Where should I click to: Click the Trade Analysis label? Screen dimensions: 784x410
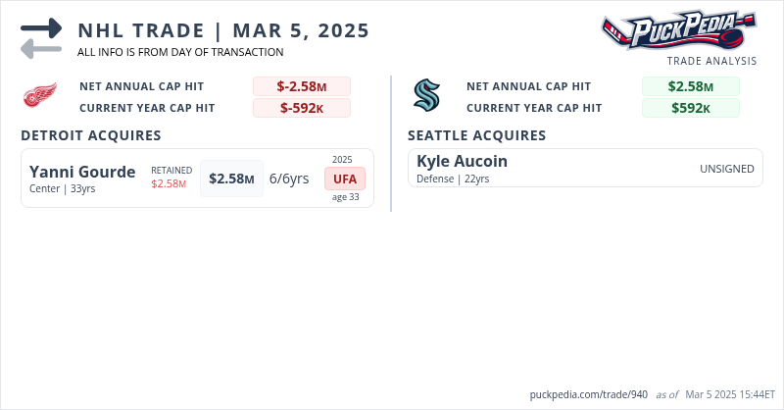[x=711, y=61]
